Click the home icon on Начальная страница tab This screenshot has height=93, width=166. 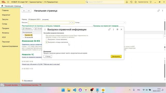(x=2, y=6)
